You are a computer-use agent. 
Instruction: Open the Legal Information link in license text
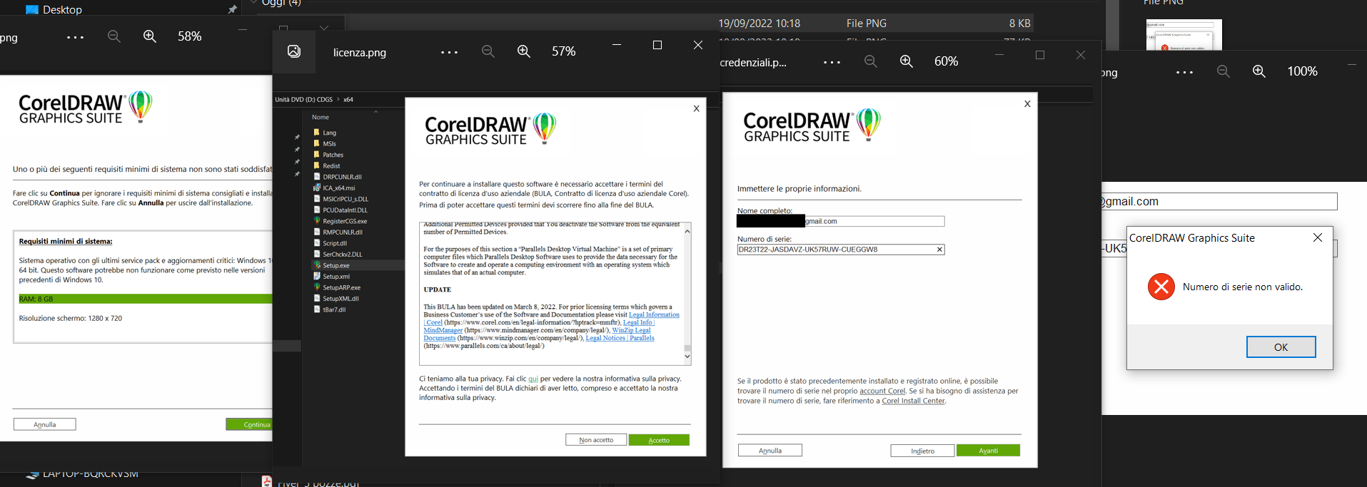[654, 314]
